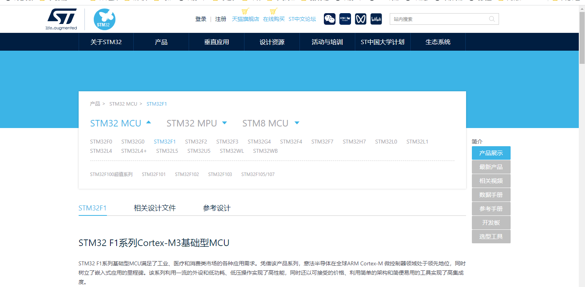This screenshot has height=287, width=585.
Task: Expand the STM8 MCU dropdown arrow
Action: pos(297,123)
